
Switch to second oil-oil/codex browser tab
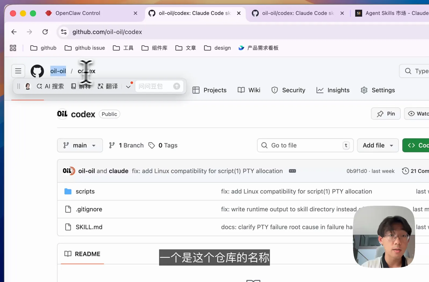(x=298, y=13)
